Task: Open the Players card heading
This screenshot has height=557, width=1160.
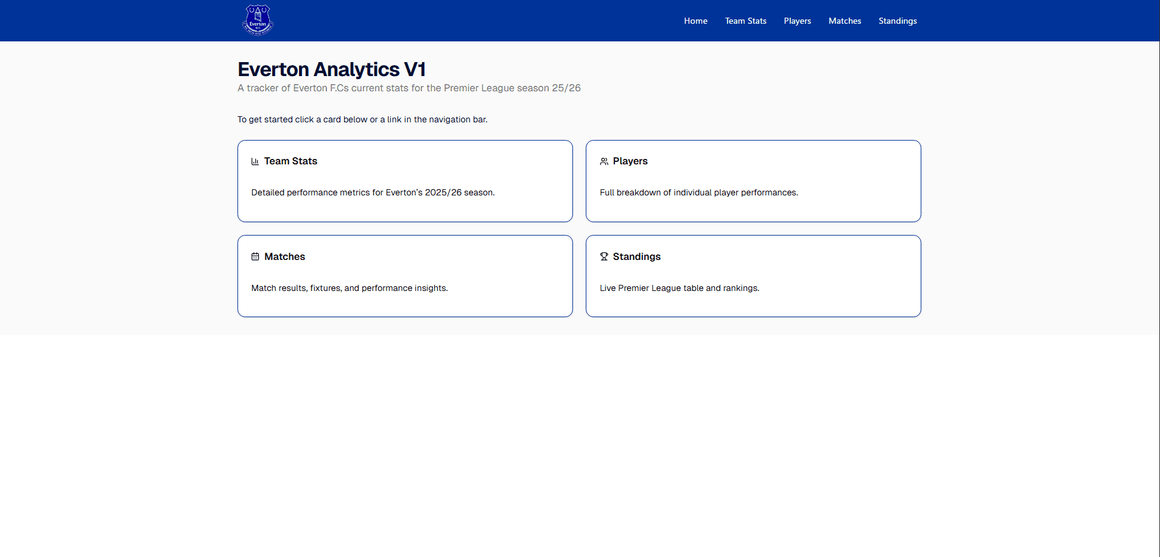Action: click(630, 161)
